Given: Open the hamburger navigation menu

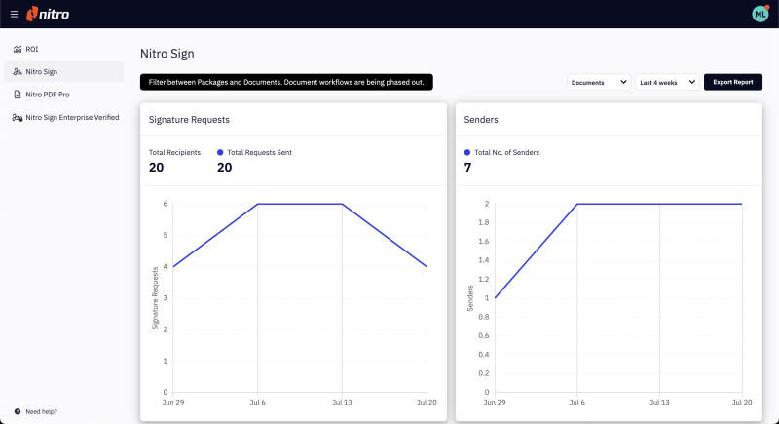Looking at the screenshot, I should pyautogui.click(x=14, y=14).
